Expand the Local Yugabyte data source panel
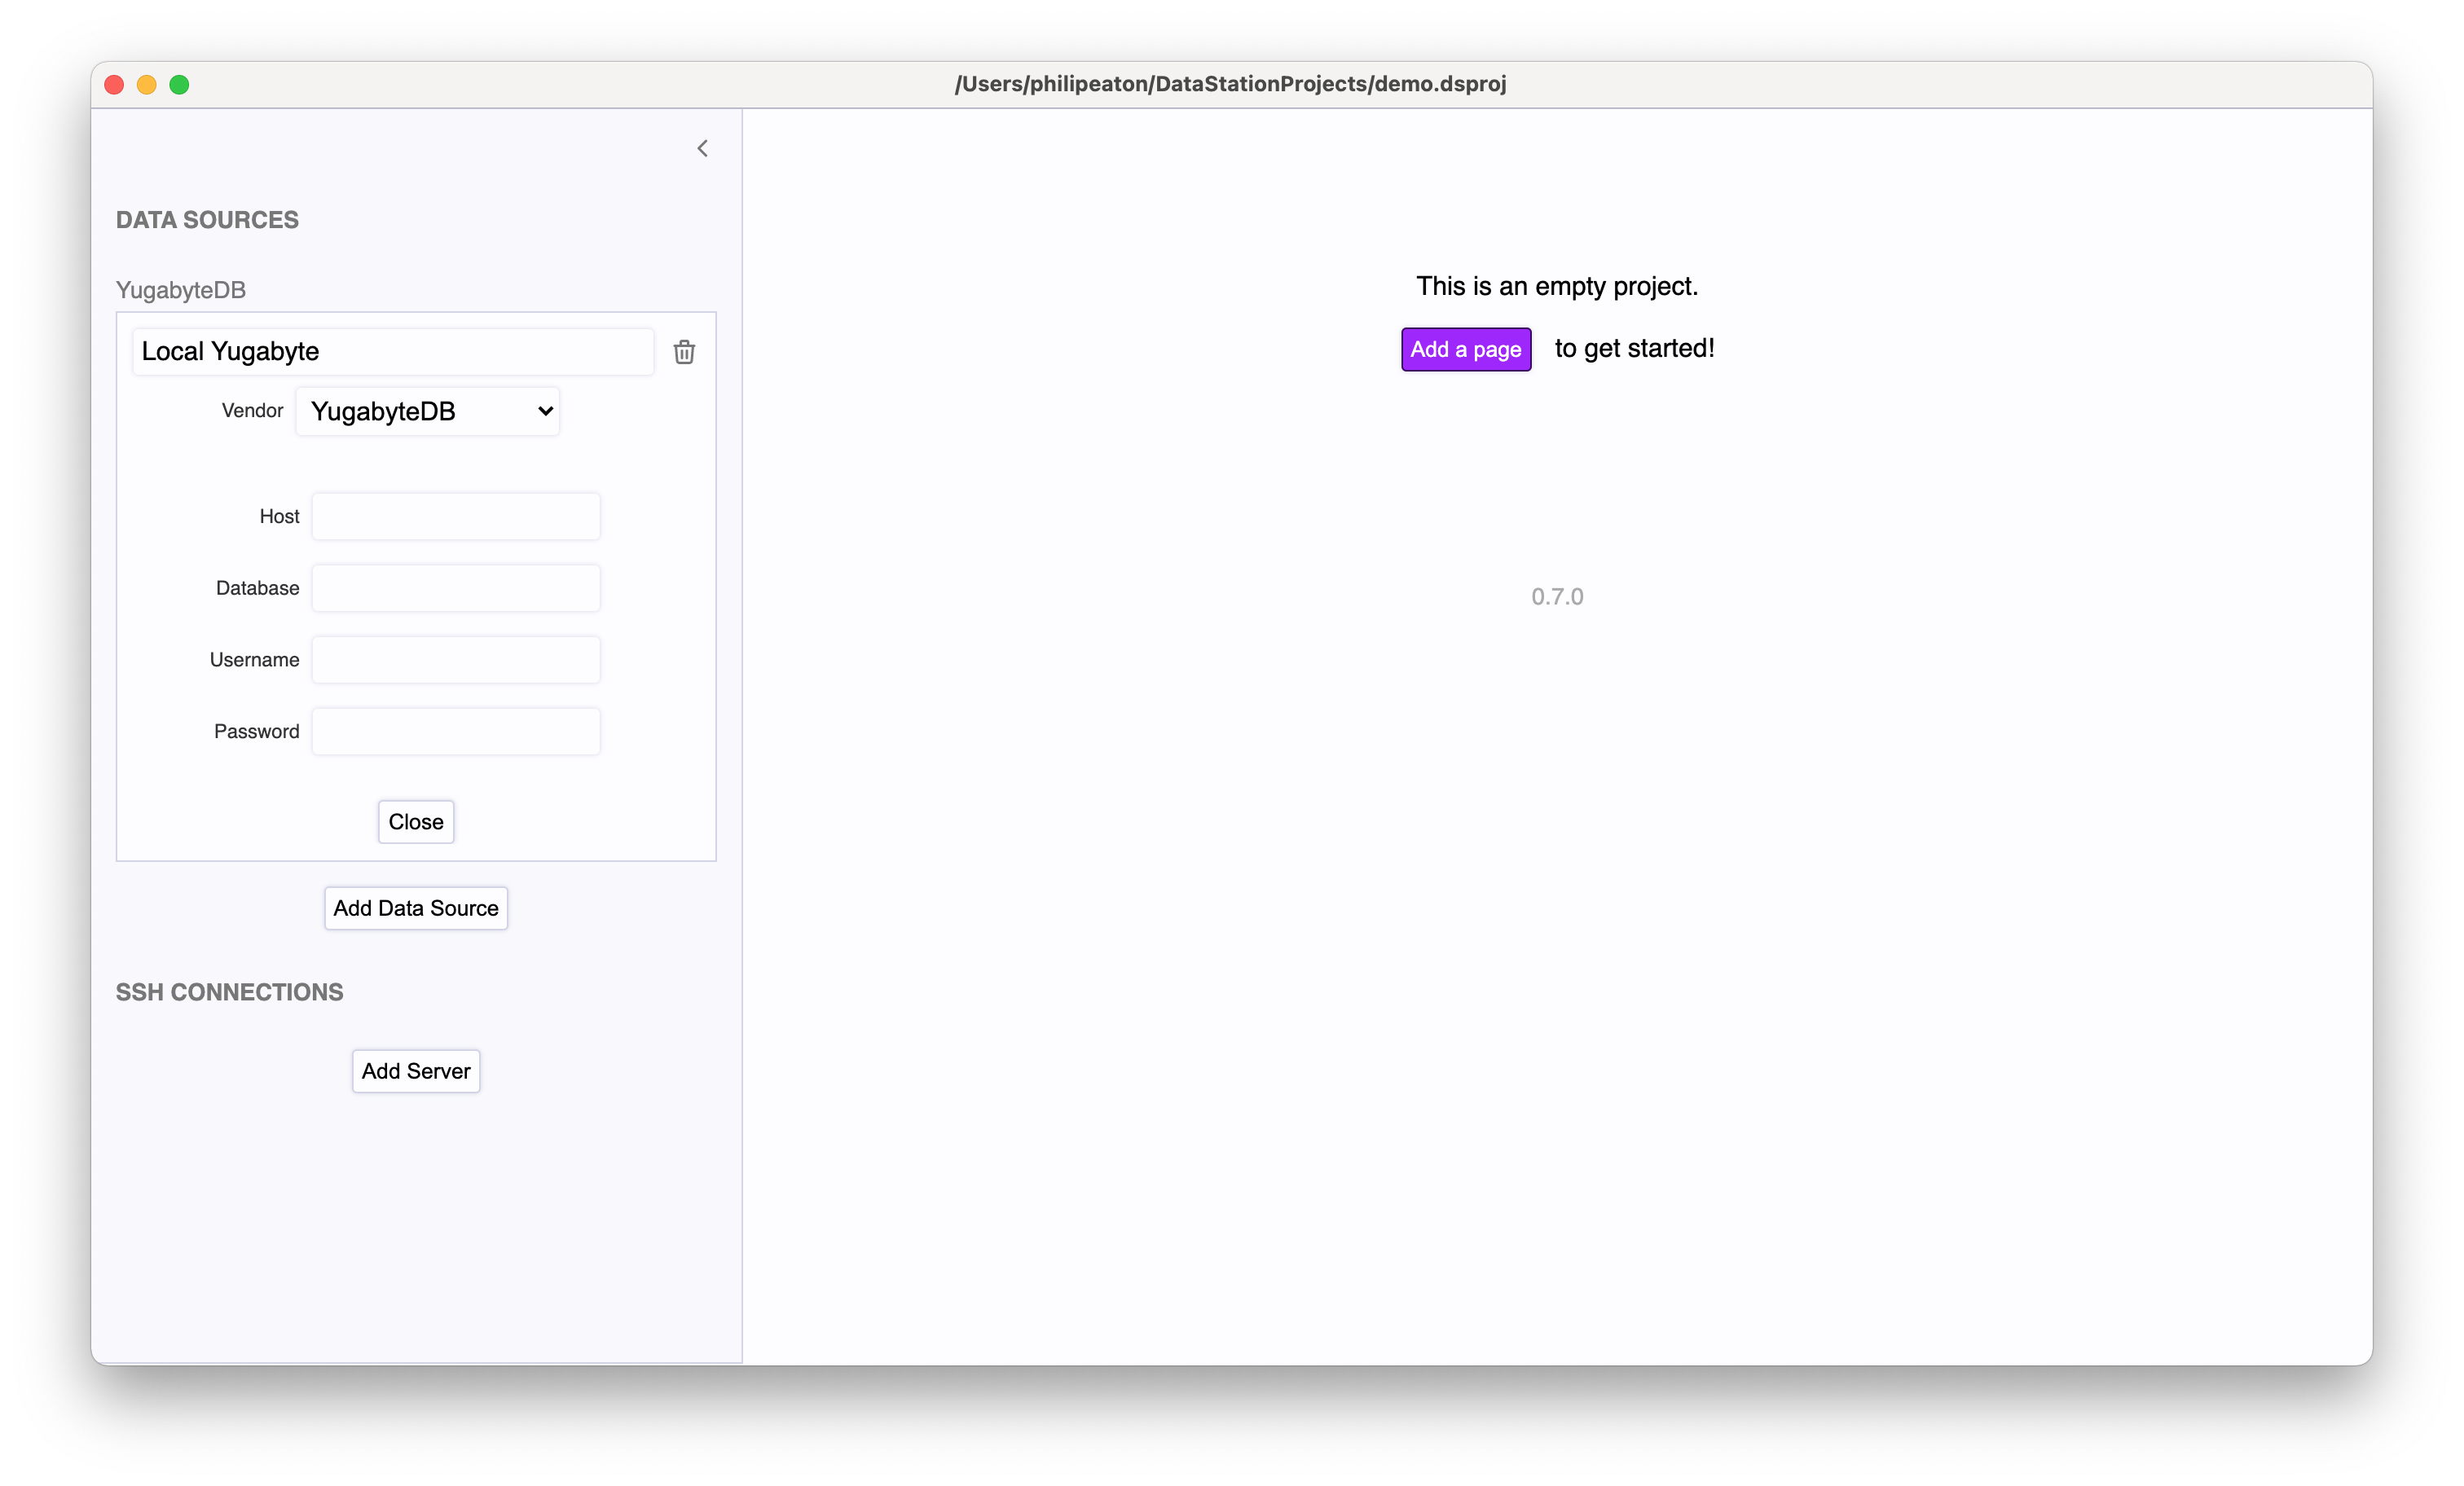Screen dimensions: 2464x1486 (393, 350)
